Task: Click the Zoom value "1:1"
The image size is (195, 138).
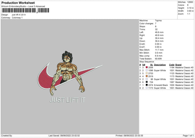Action: point(188,14)
